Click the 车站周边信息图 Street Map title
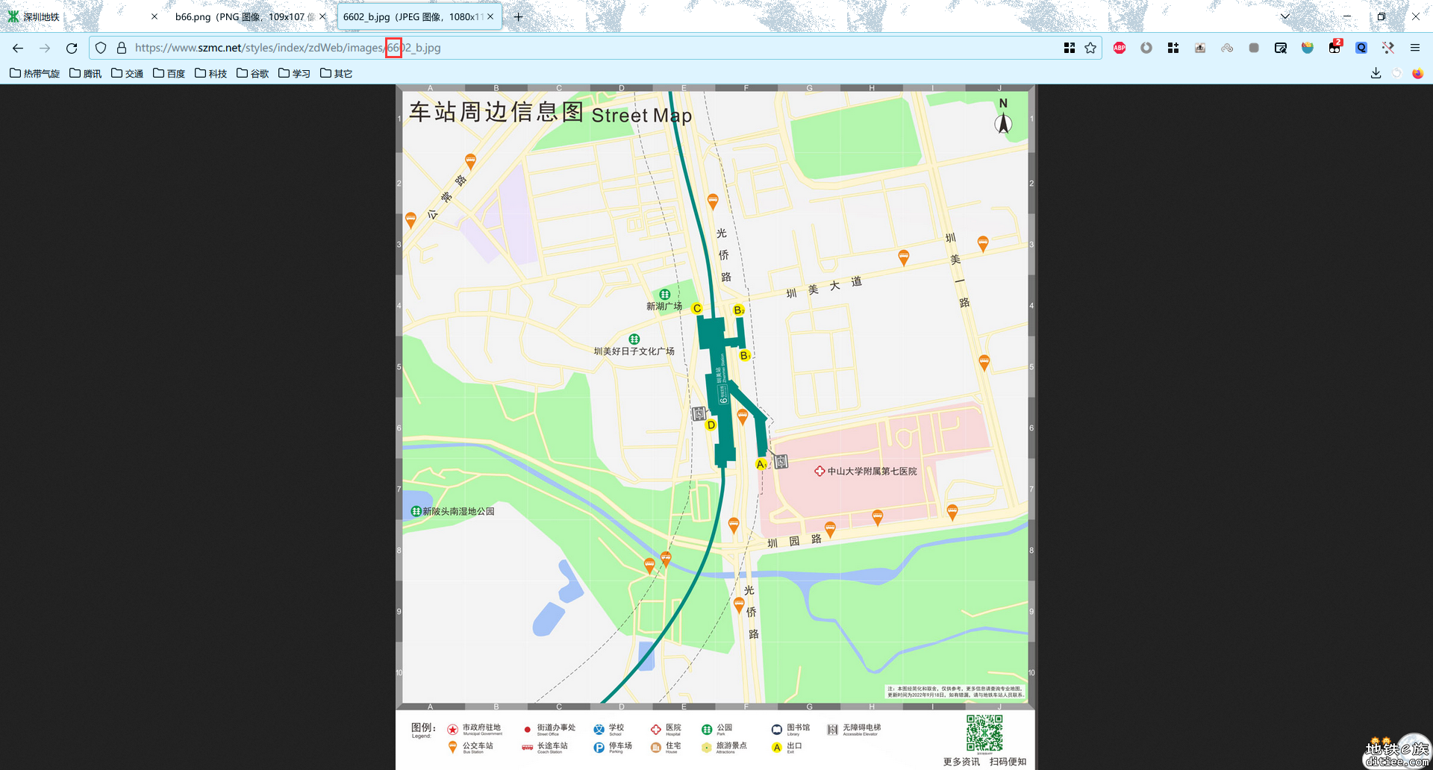The image size is (1433, 770). pos(550,113)
